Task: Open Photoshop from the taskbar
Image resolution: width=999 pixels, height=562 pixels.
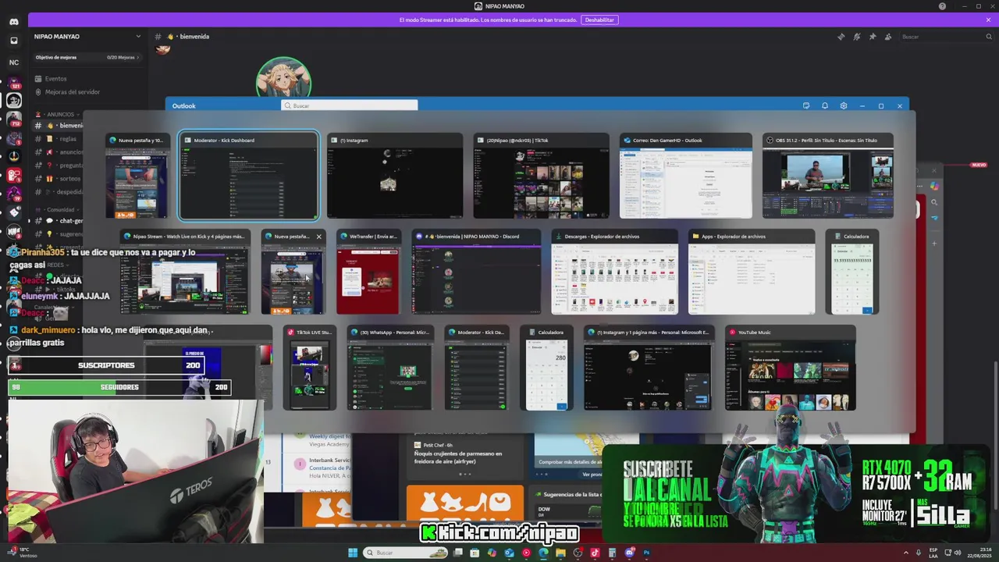Action: pyautogui.click(x=646, y=553)
